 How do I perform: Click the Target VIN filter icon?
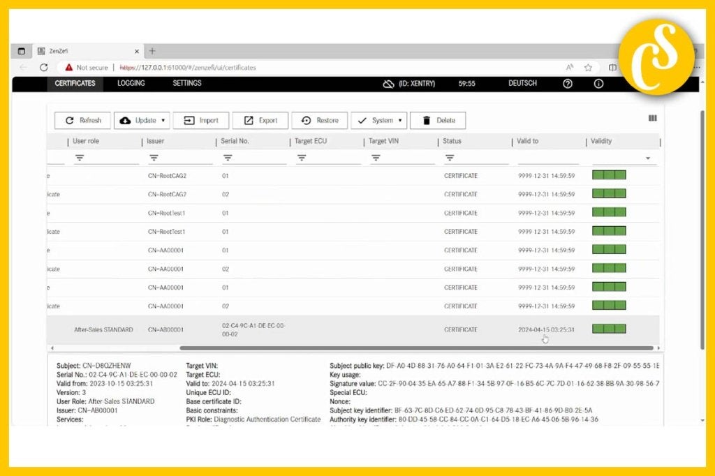pos(376,158)
